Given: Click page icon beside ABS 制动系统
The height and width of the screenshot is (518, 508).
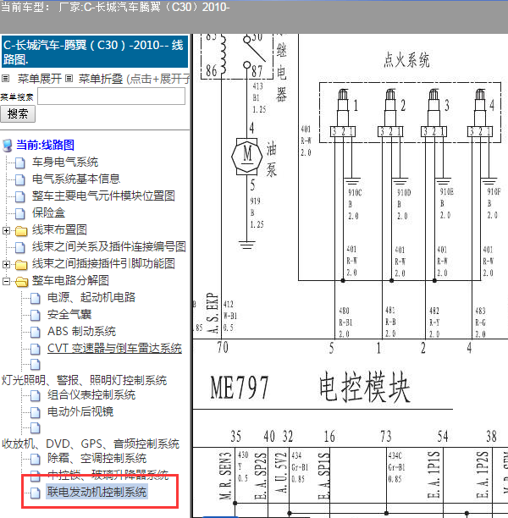Looking at the screenshot, I should pos(36,332).
